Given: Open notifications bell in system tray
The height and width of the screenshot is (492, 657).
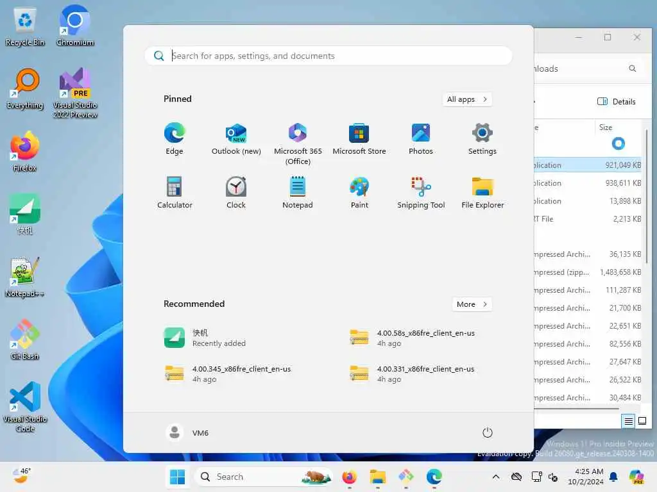Looking at the screenshot, I should tap(613, 477).
